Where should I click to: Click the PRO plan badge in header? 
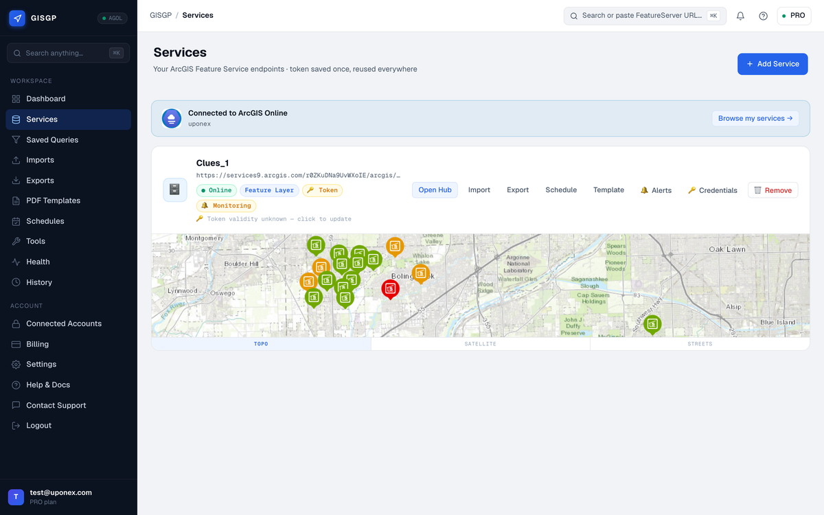pyautogui.click(x=793, y=16)
